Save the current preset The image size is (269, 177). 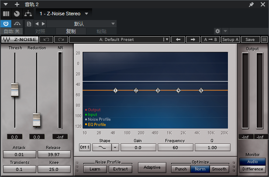coord(250,40)
